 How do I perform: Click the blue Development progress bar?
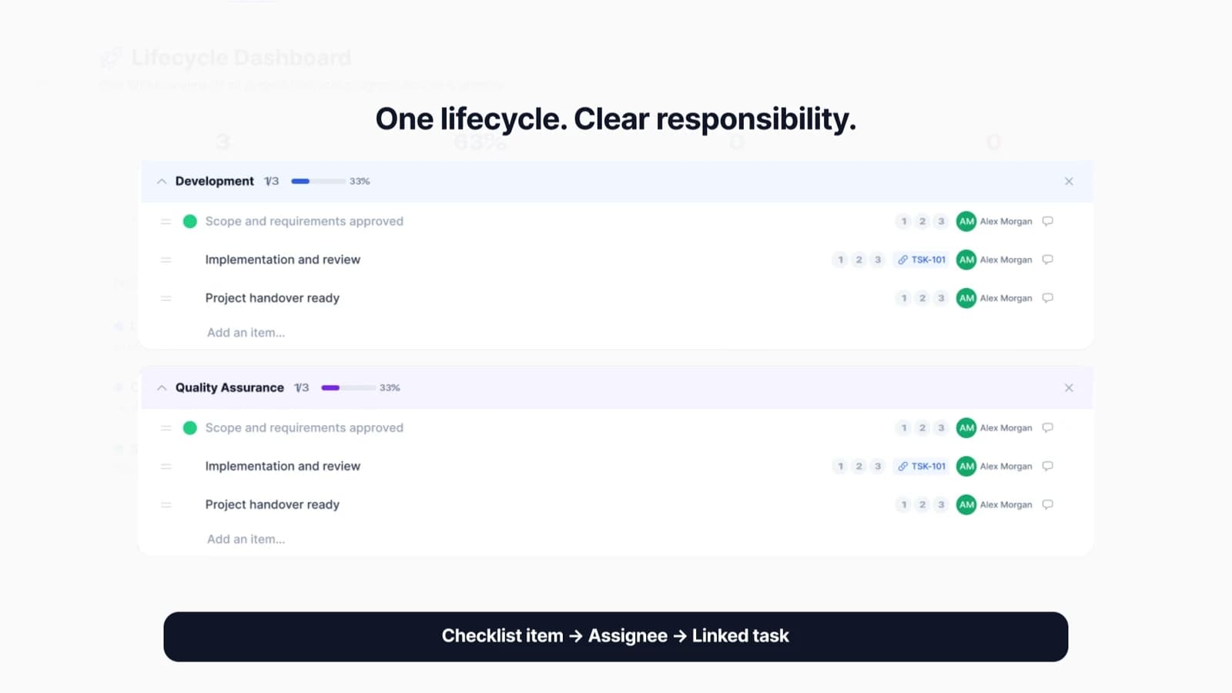[x=318, y=182]
